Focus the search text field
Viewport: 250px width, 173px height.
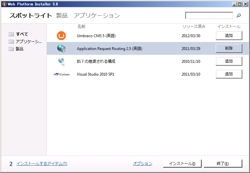click(x=209, y=15)
